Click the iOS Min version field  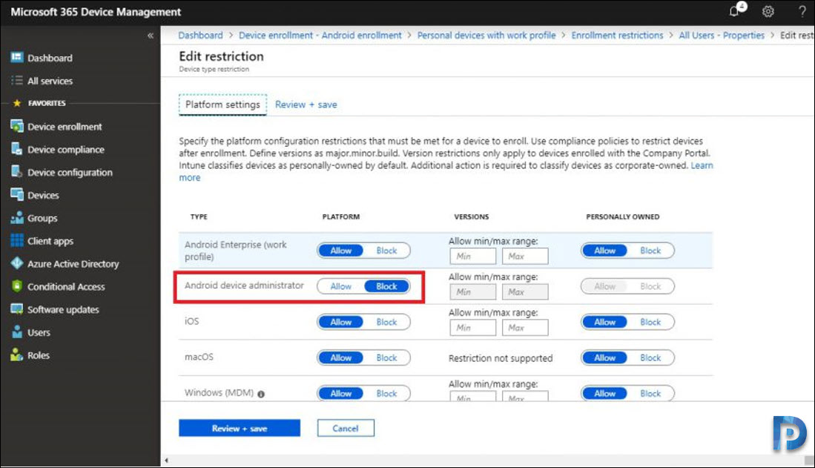click(473, 328)
